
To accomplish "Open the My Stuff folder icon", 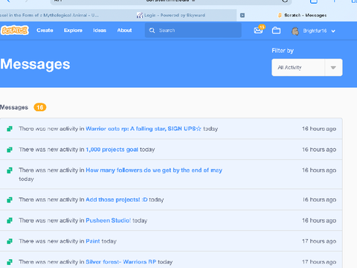I will pyautogui.click(x=276, y=31).
